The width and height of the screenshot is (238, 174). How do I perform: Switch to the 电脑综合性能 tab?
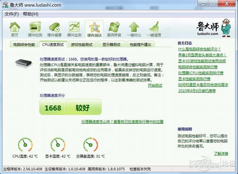24,44
